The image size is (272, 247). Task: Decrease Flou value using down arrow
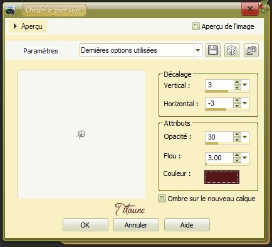tap(237, 160)
